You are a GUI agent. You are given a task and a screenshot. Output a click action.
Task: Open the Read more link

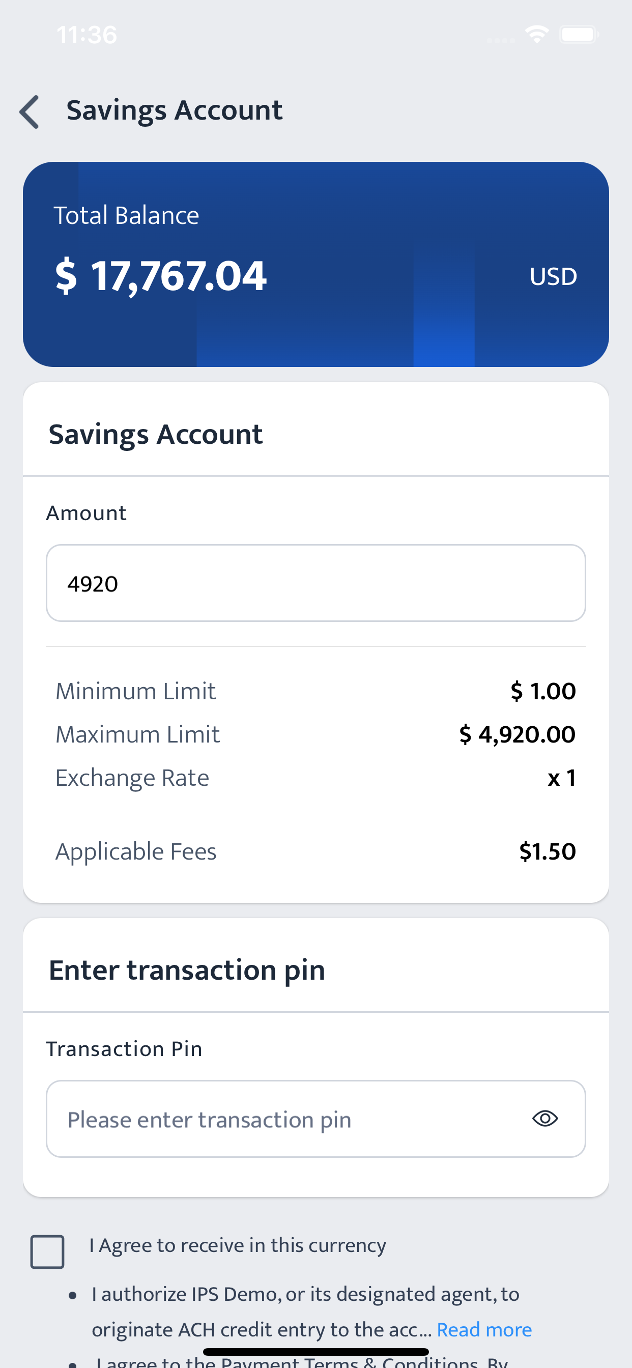tap(484, 1329)
